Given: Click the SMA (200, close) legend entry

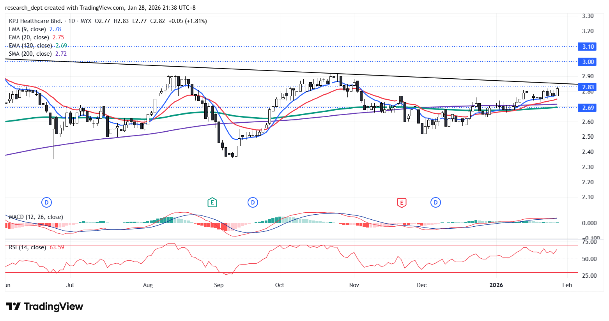Looking at the screenshot, I should point(30,54).
